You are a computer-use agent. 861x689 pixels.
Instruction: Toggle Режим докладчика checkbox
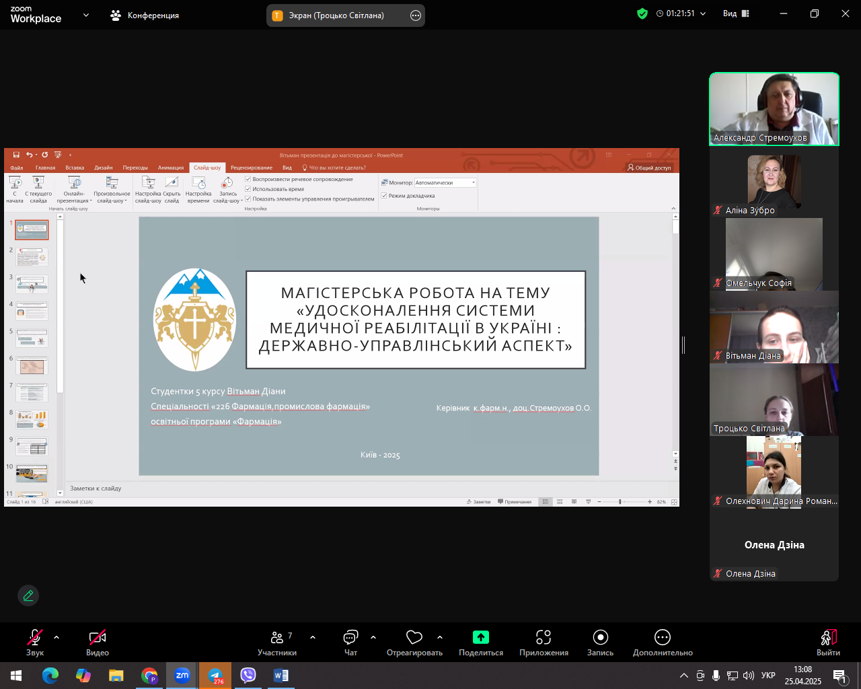click(384, 196)
